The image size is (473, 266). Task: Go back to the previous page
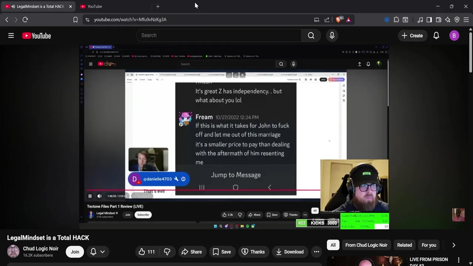pyautogui.click(x=7, y=20)
